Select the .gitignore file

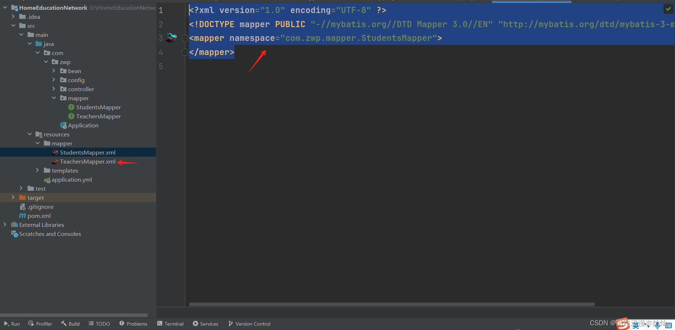coord(41,207)
